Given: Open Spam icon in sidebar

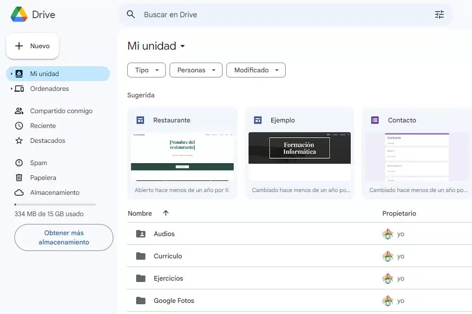Looking at the screenshot, I should coord(19,163).
